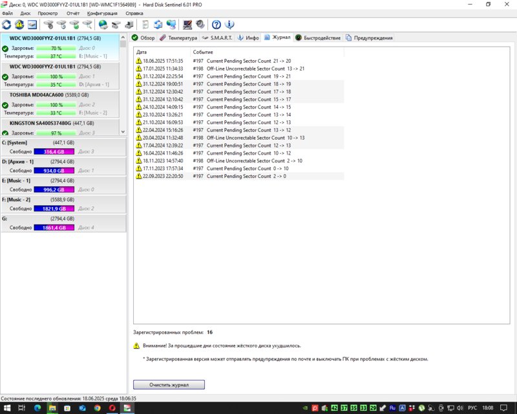Click the Событие column header
The width and height of the screenshot is (517, 414).
coord(202,52)
